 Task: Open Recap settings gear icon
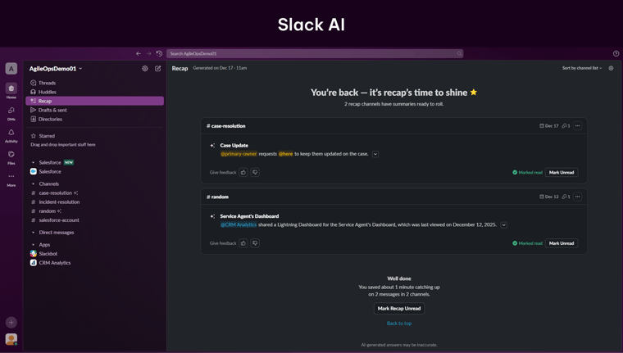[x=611, y=68]
